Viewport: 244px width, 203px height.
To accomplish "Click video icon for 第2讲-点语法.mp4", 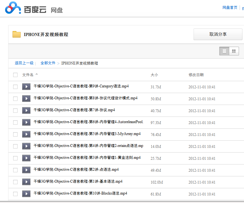I will click(x=26, y=170).
